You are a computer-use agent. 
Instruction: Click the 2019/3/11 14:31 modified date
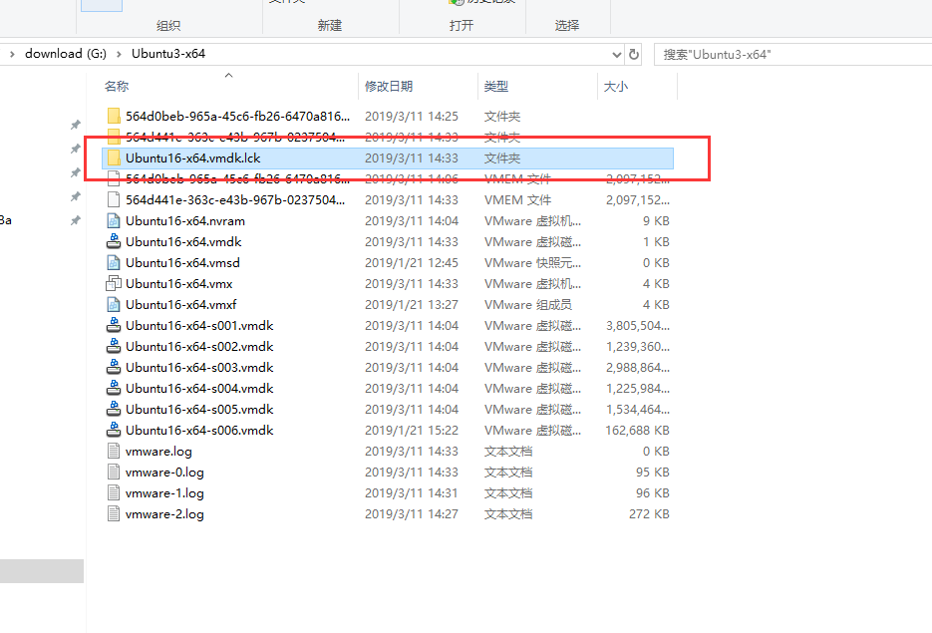pyautogui.click(x=412, y=492)
